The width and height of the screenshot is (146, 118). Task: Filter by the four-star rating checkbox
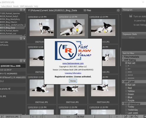(x=126, y=75)
